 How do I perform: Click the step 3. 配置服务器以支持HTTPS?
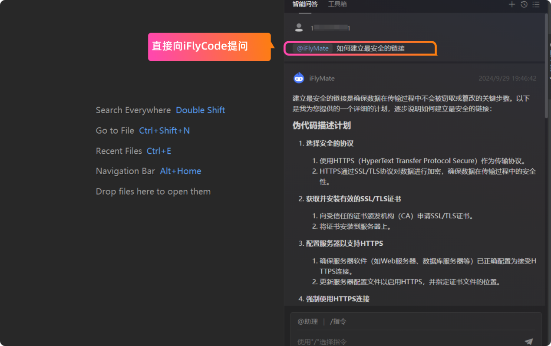point(341,243)
